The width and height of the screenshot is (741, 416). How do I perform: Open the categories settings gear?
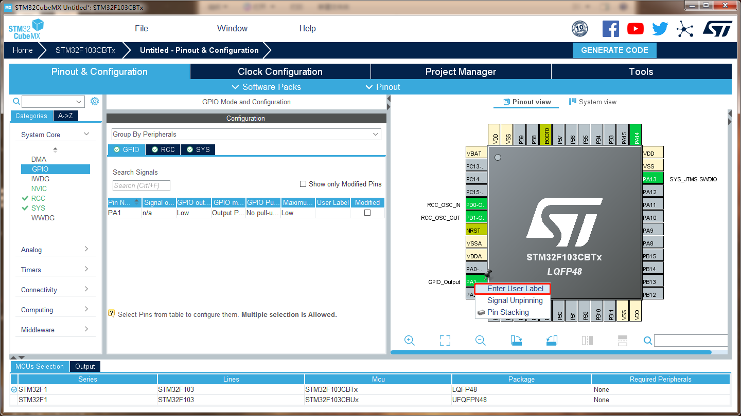pyautogui.click(x=94, y=101)
